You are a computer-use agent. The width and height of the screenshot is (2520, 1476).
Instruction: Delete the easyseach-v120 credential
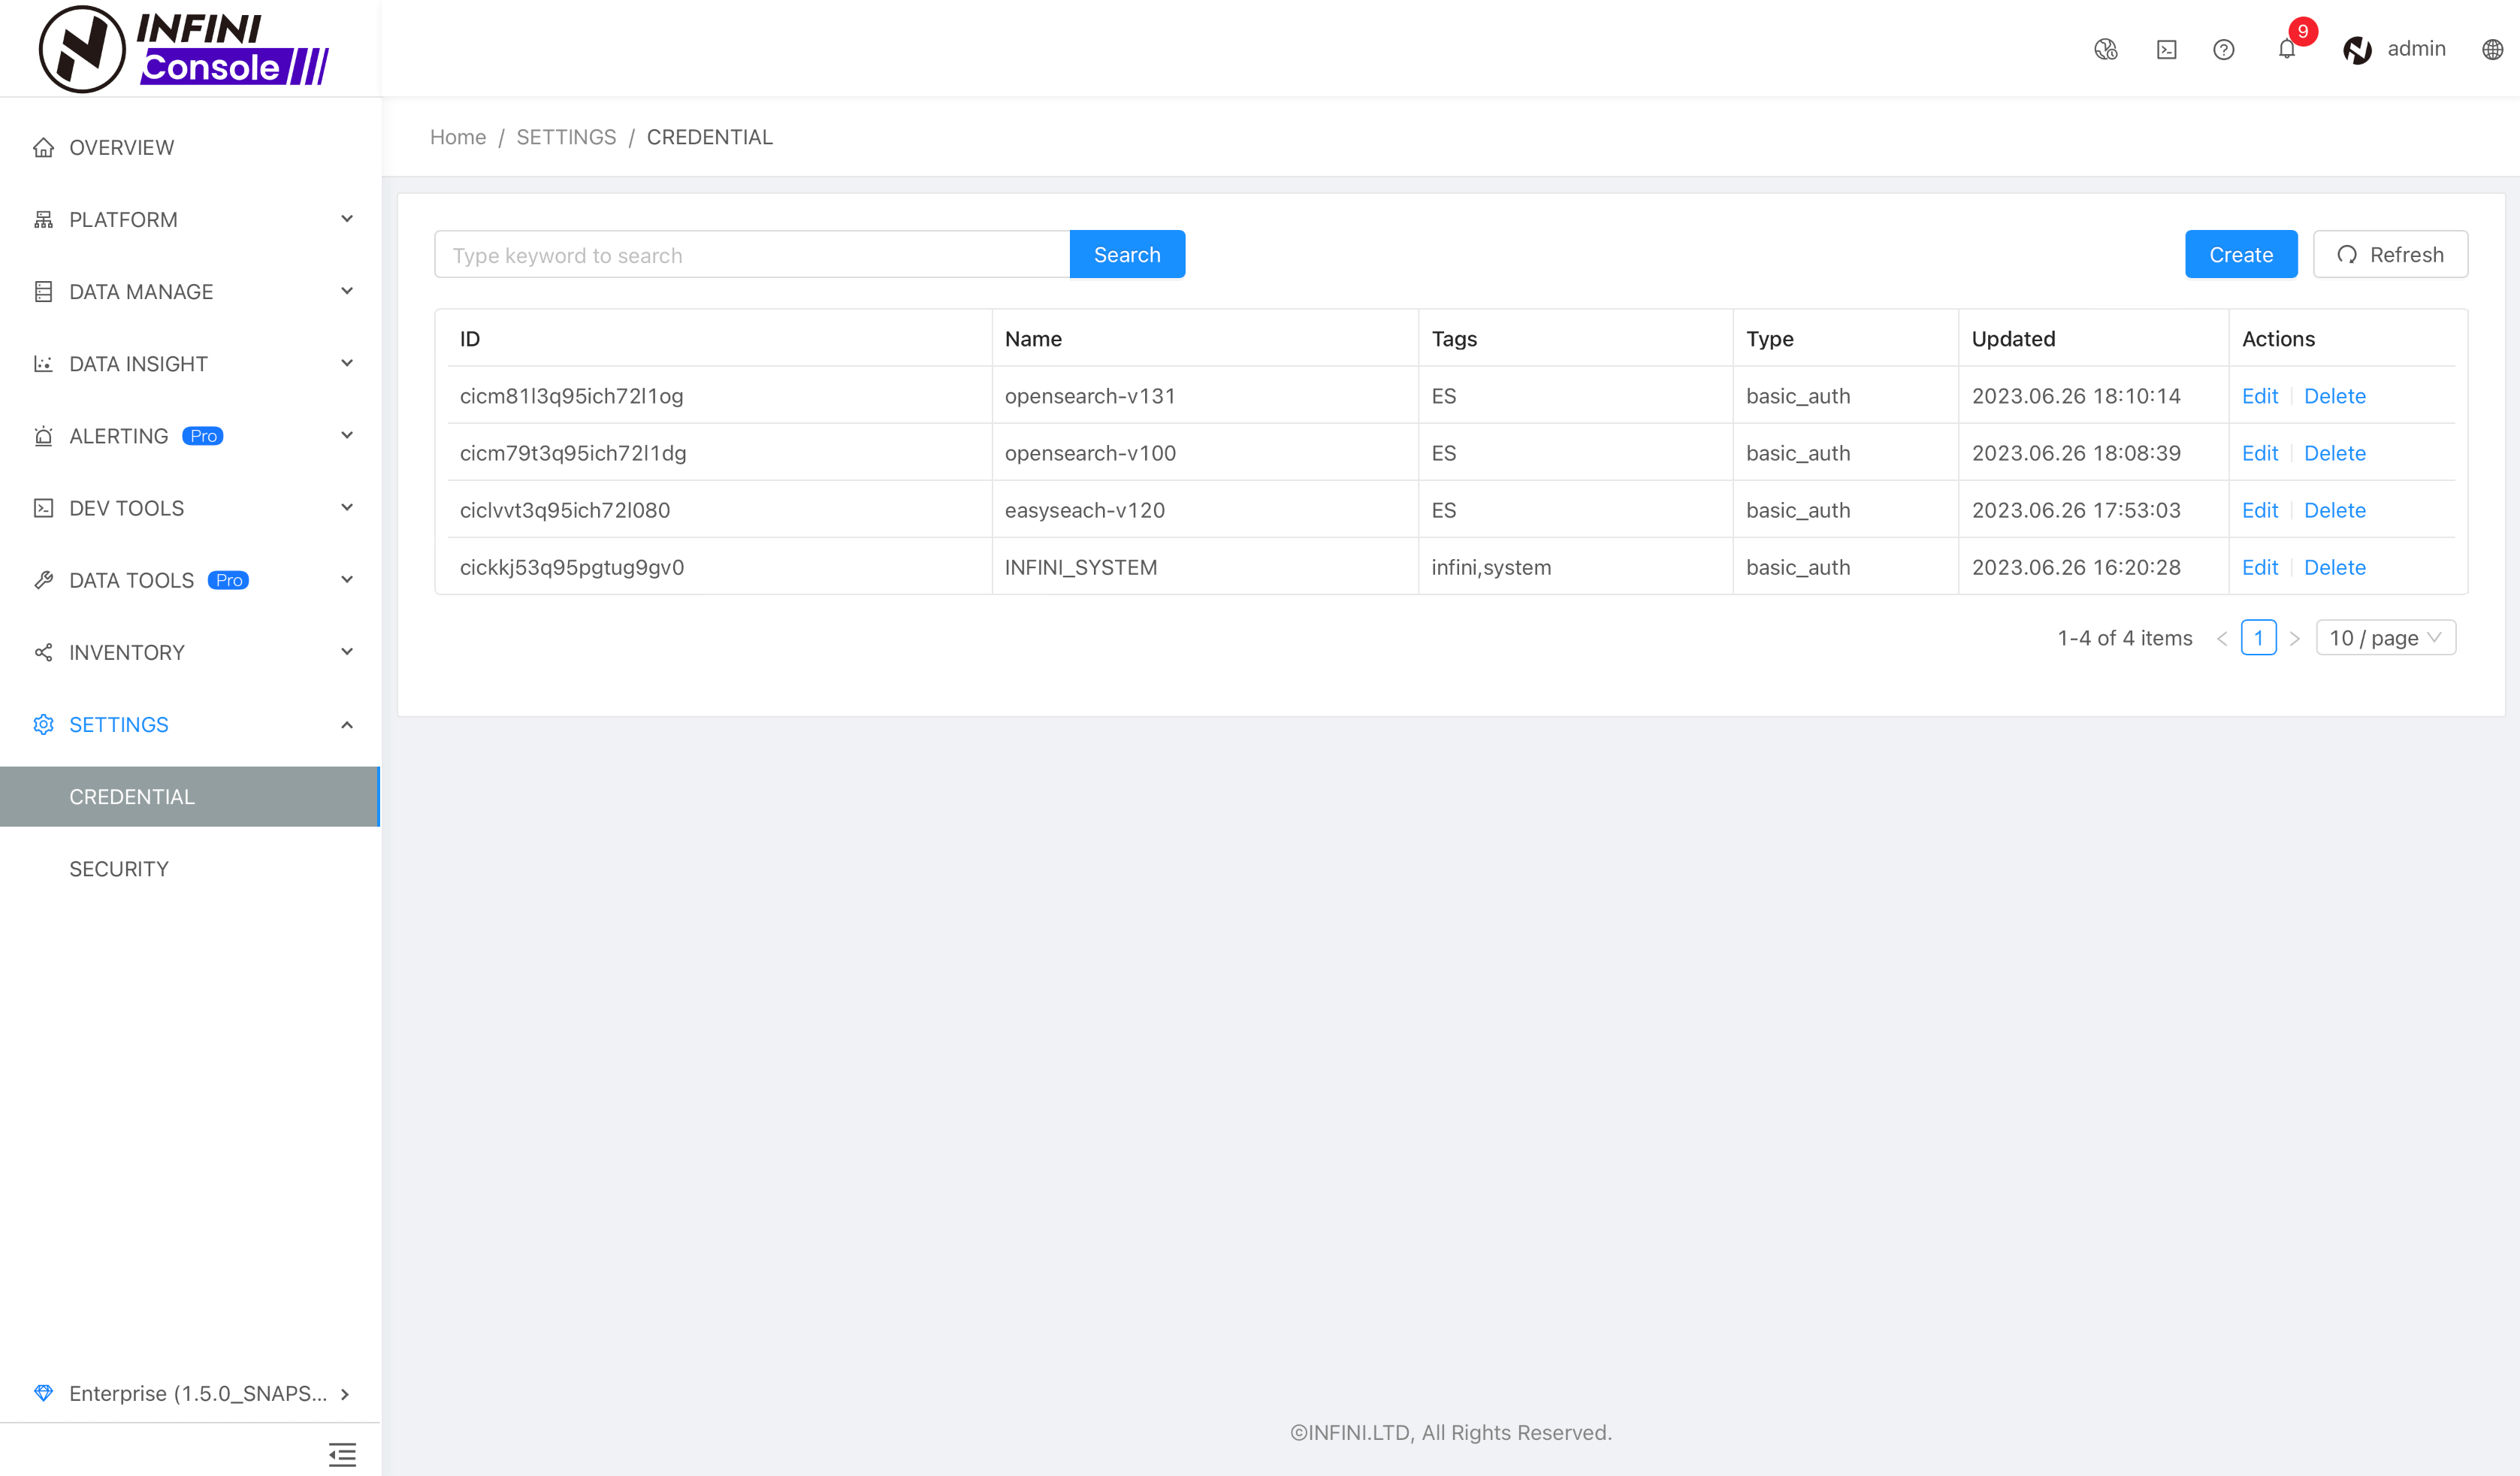coord(2336,510)
